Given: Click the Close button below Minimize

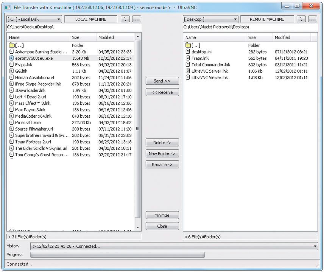Looking at the screenshot, I should point(162,226).
